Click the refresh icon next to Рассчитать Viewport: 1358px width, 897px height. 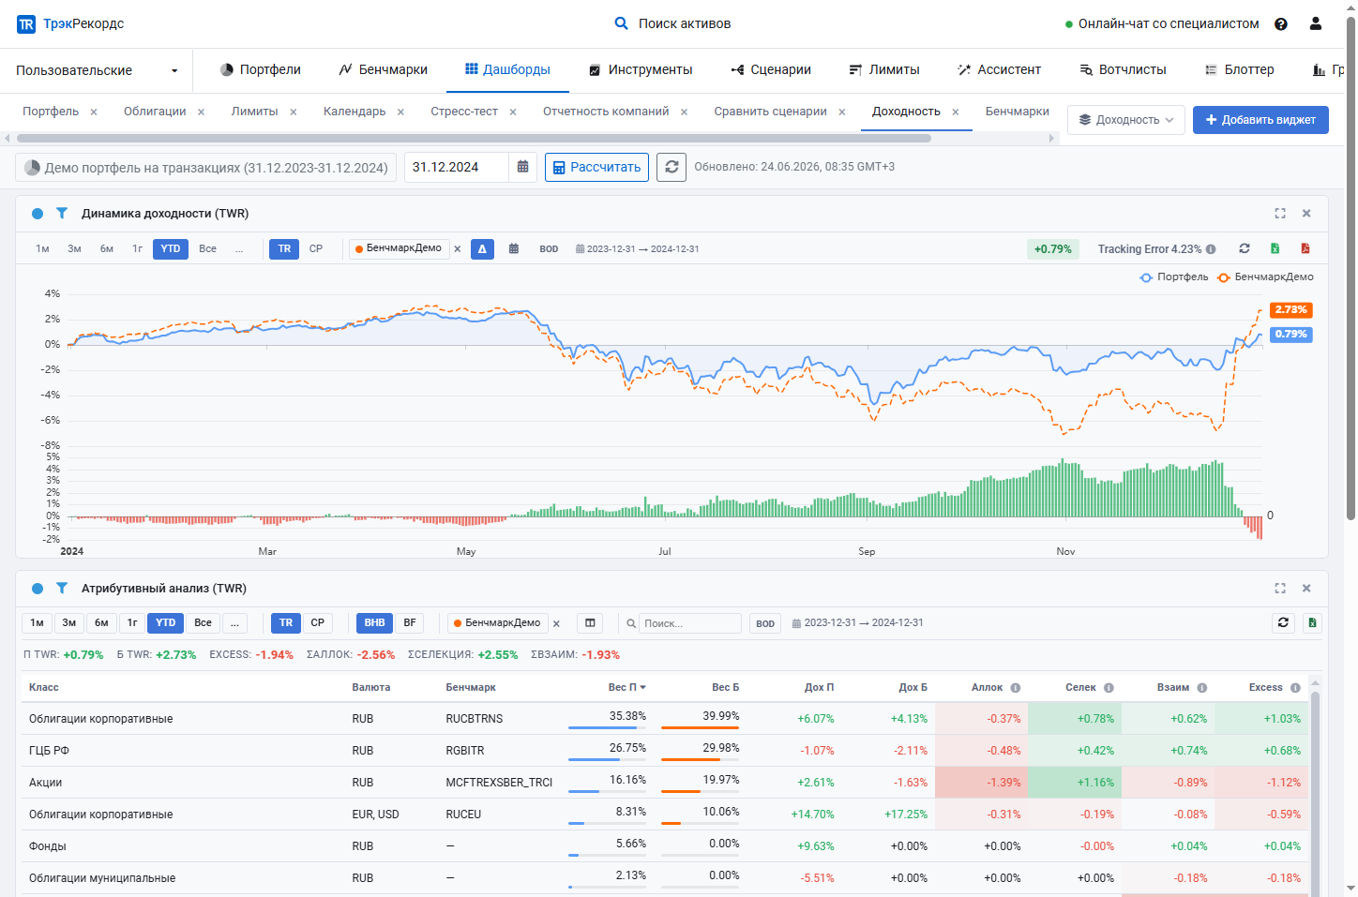(671, 167)
